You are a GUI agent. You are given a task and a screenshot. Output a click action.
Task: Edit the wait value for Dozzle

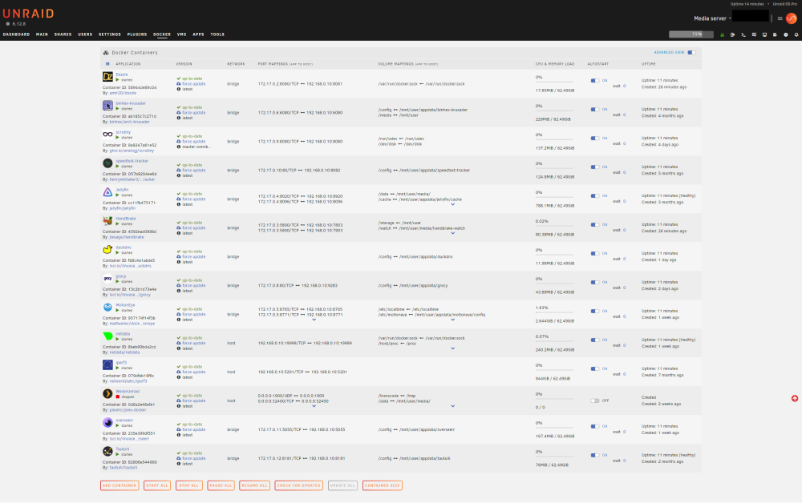[624, 86]
